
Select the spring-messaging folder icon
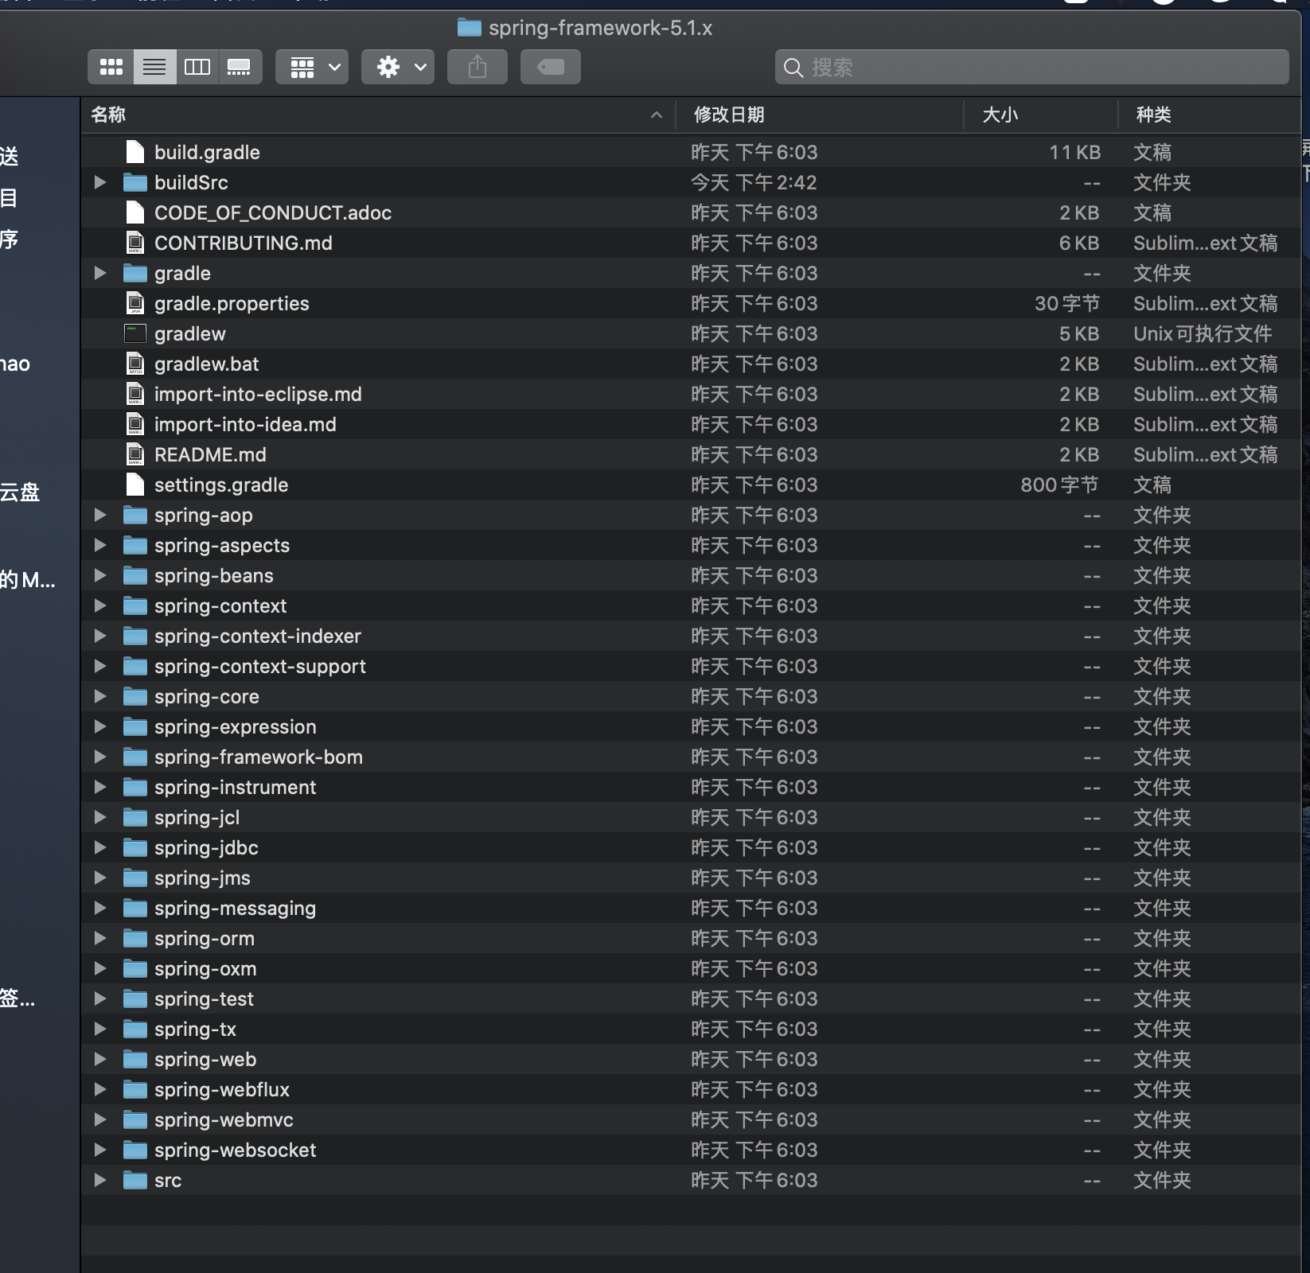135,908
